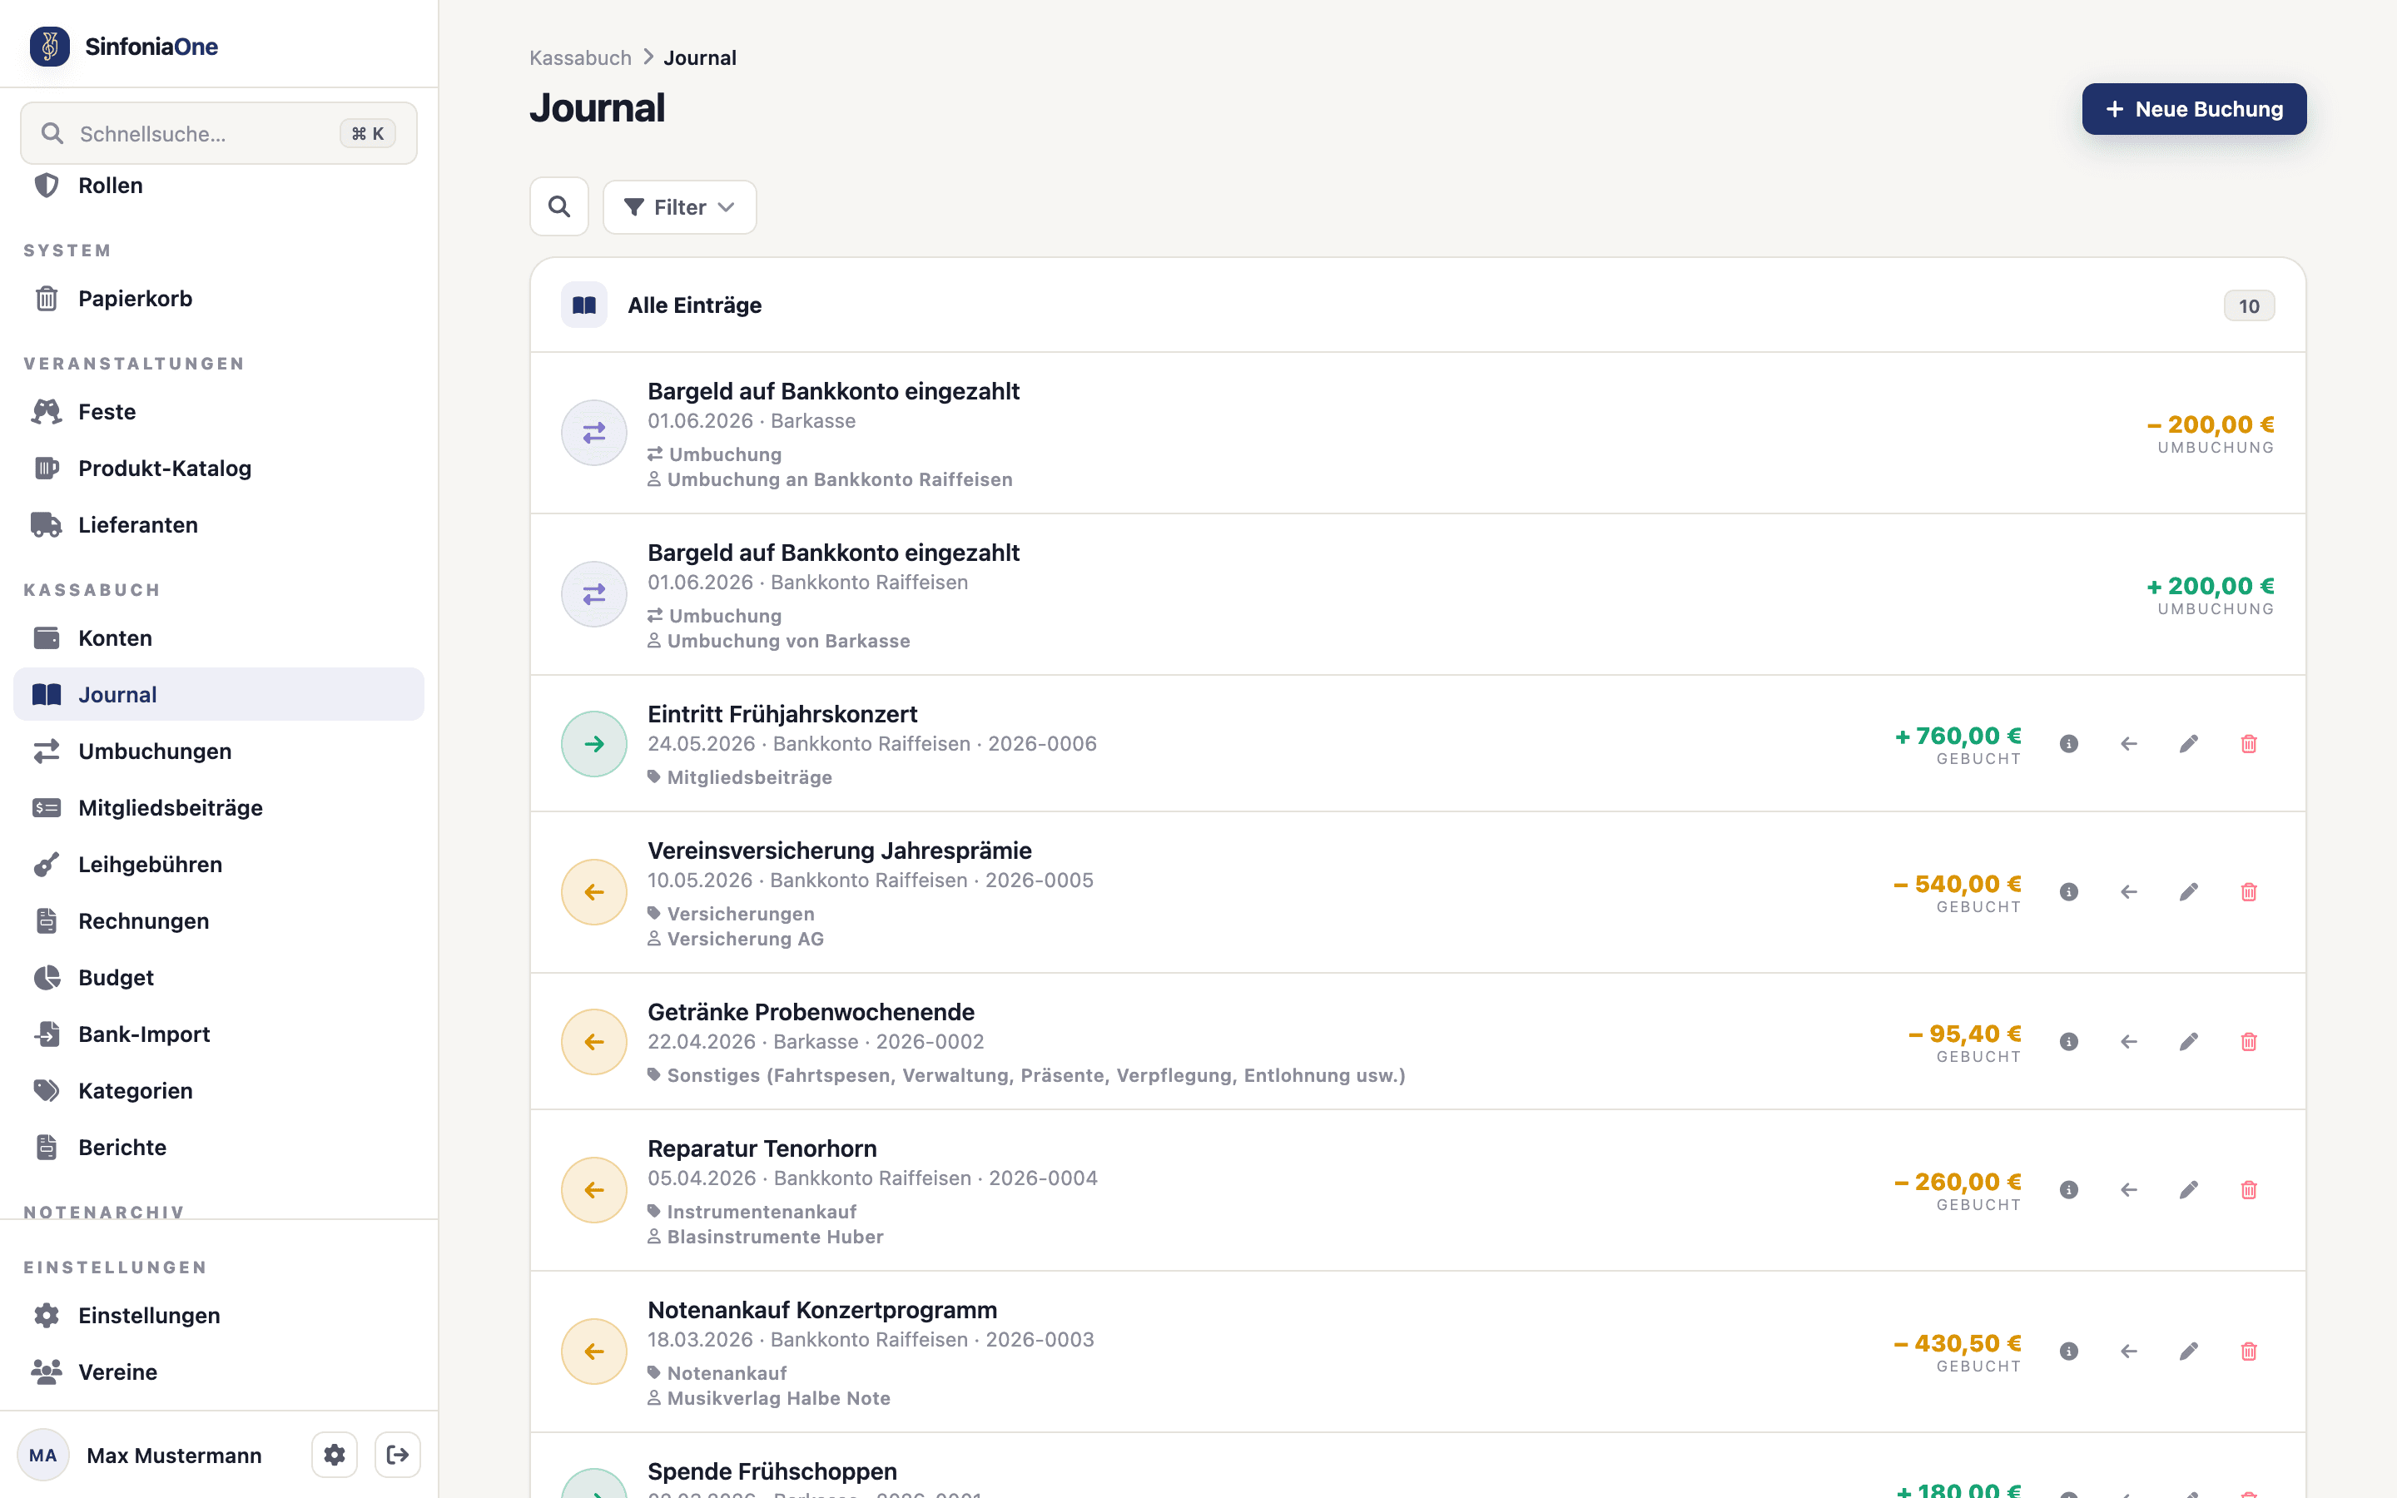Click the Alle Einträge book icon
The image size is (2397, 1498).
coord(584,305)
